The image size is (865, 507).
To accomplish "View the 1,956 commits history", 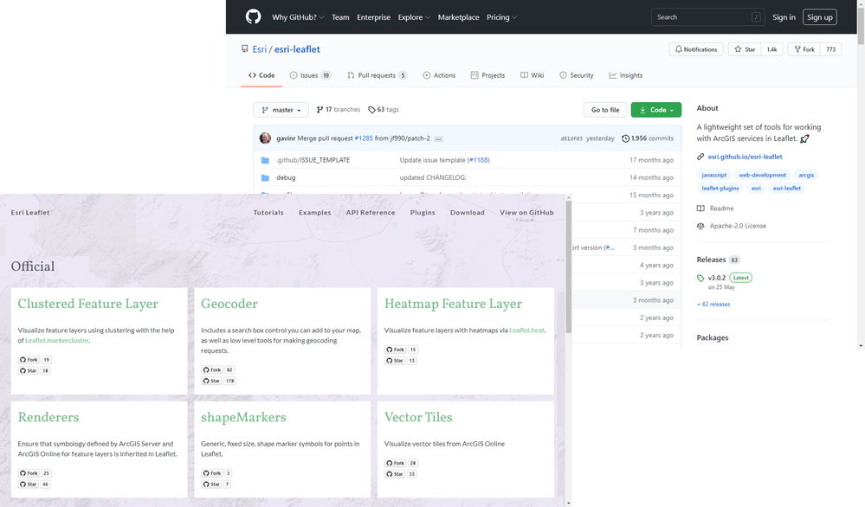I will [x=648, y=138].
